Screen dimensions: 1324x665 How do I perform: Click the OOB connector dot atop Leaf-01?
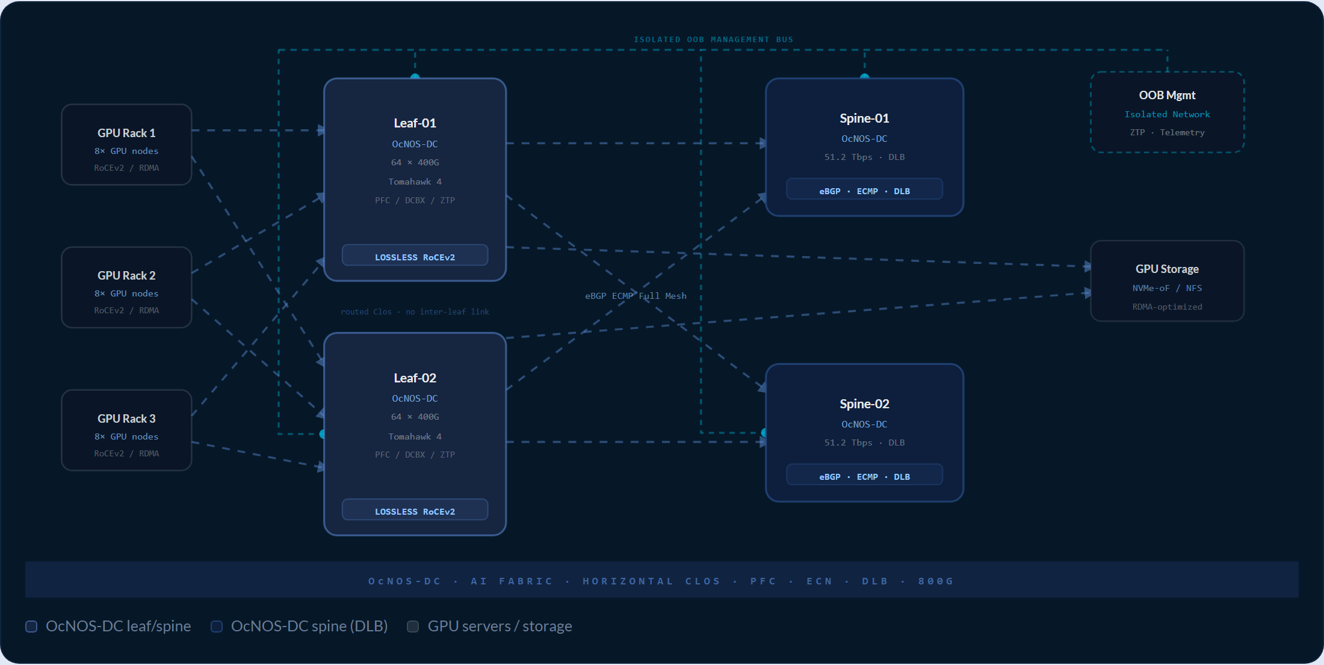(x=415, y=76)
